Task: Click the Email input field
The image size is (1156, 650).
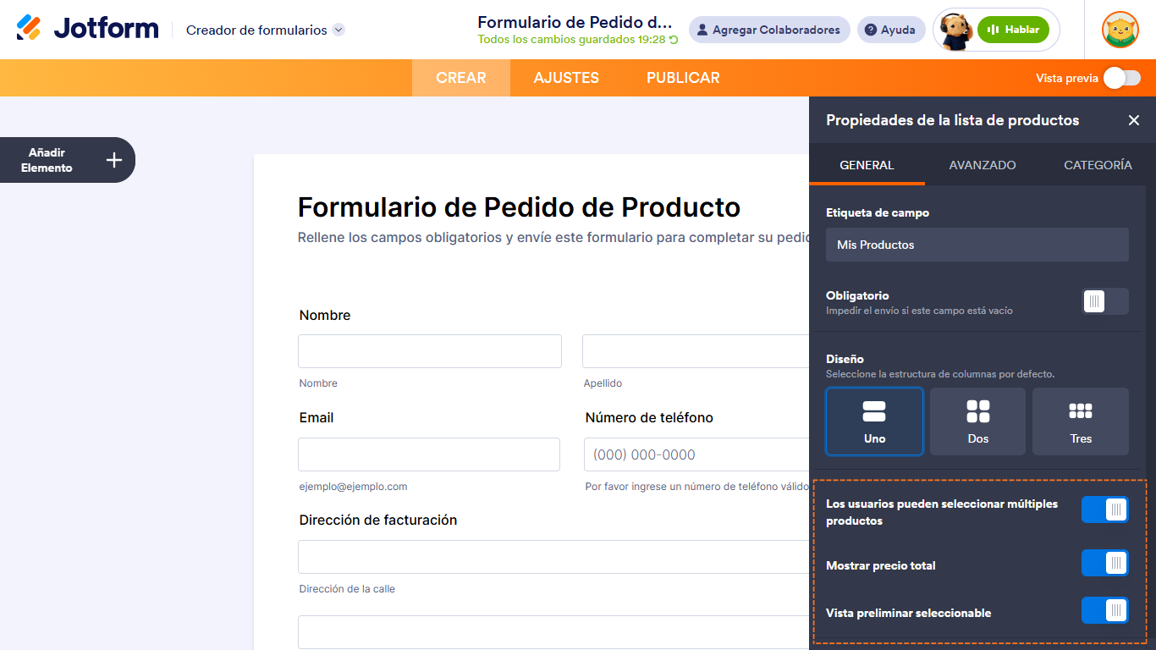Action: tap(429, 454)
